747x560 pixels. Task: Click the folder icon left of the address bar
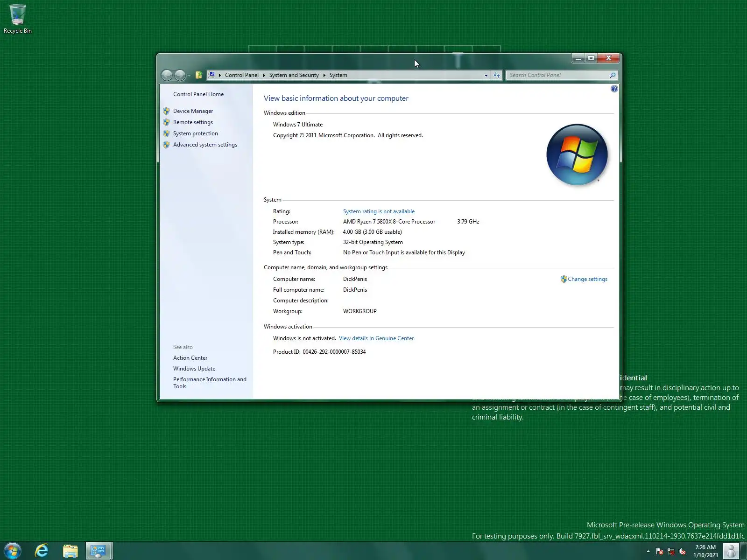[x=198, y=75]
